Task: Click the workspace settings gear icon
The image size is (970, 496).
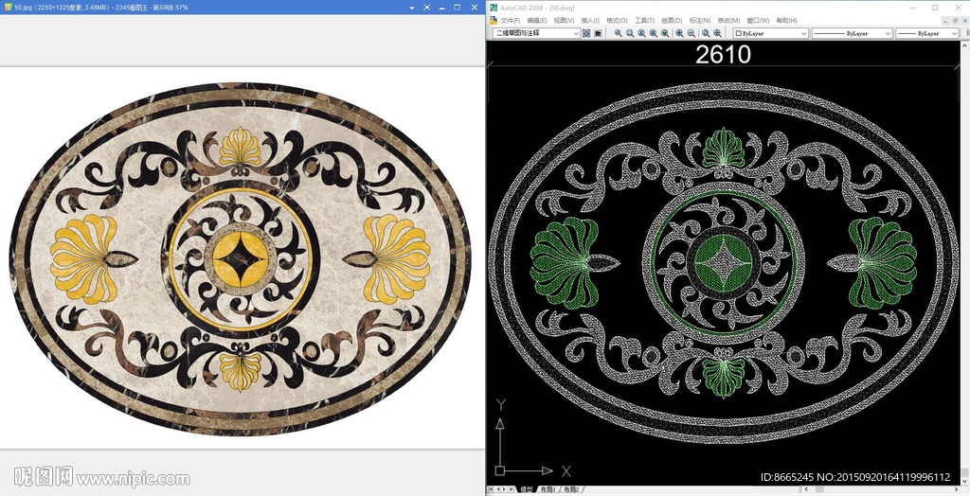Action: point(586,33)
